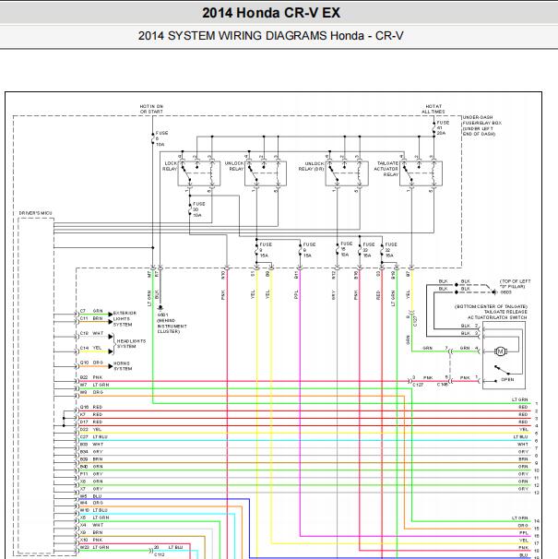Viewport: 558px width, 559px height.
Task: Click the 'LOCK RELAY' label
Action: coord(170,166)
